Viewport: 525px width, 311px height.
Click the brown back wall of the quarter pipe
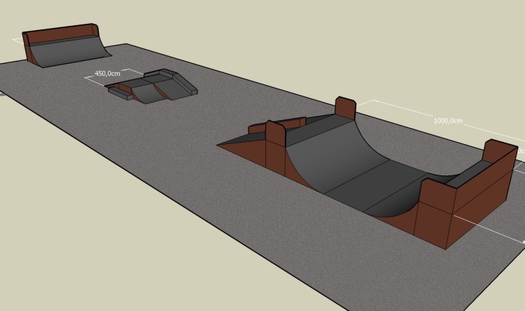(59, 32)
